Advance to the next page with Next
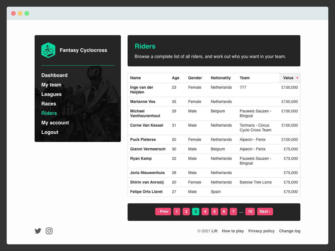 click(x=265, y=211)
